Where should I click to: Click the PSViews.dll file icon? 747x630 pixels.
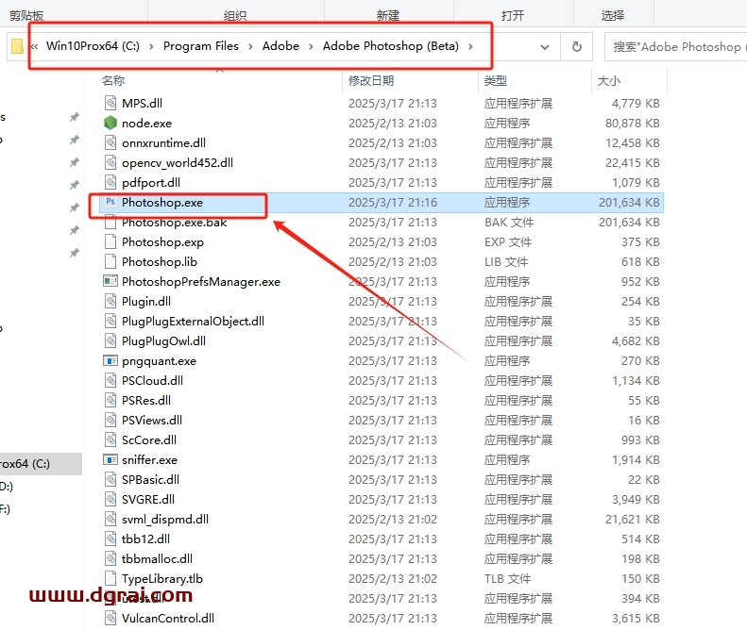[x=110, y=420]
